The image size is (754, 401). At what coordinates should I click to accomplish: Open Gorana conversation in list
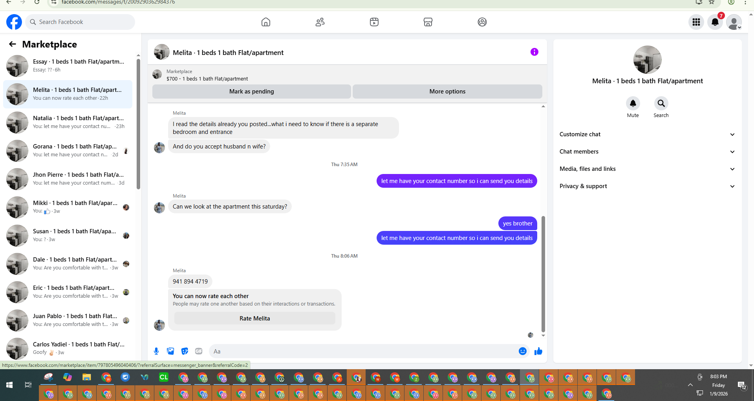[x=68, y=151]
